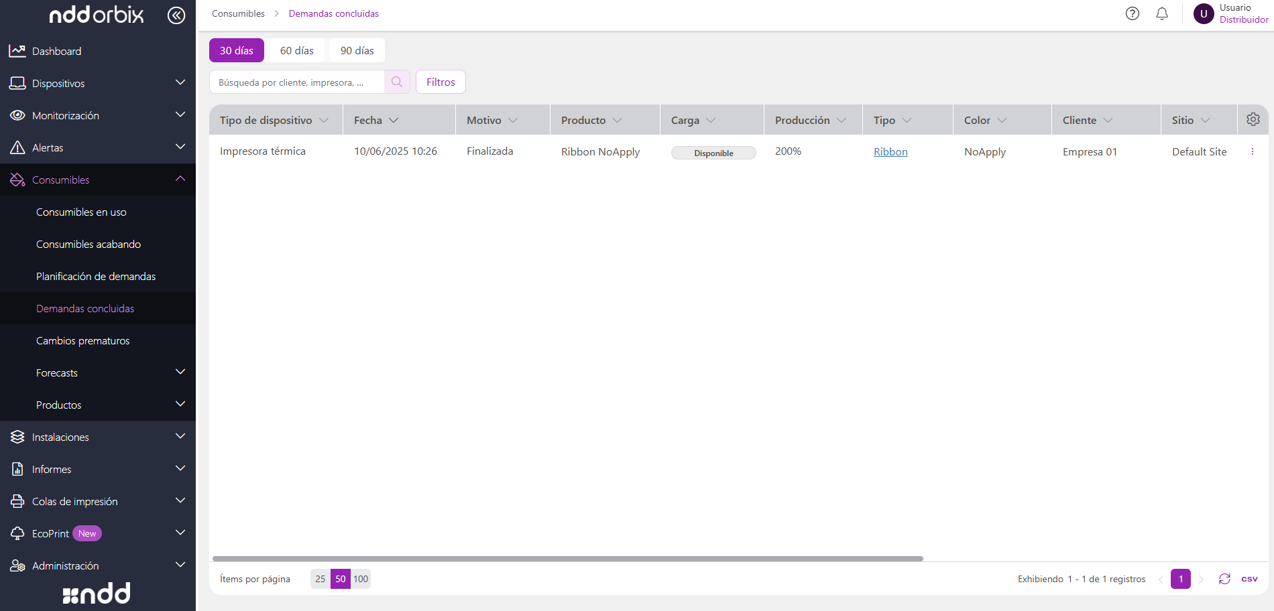Select 25 items per page

[x=321, y=579]
